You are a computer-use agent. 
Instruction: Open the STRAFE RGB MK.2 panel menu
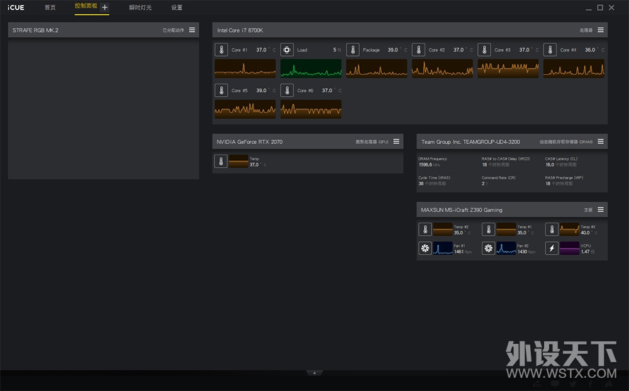pyautogui.click(x=192, y=30)
